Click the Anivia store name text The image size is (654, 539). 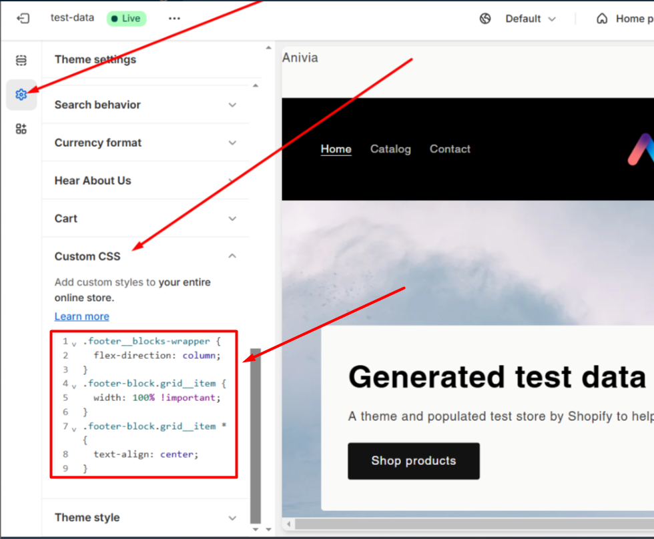[300, 57]
